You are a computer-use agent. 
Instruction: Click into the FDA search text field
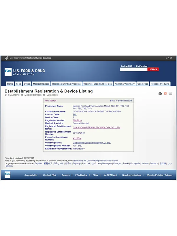(133, 70)
